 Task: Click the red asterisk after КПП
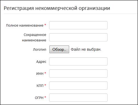click(x=45, y=85)
